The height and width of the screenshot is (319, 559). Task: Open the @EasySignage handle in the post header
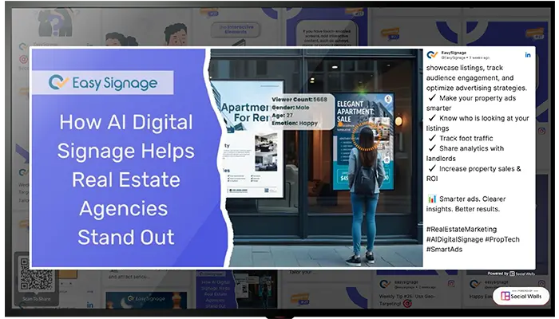[453, 57]
